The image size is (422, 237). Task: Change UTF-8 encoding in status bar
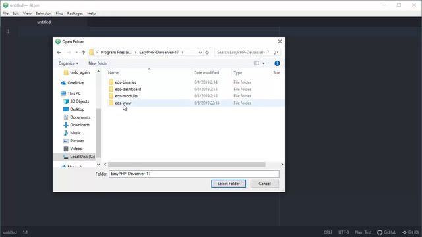344,232
